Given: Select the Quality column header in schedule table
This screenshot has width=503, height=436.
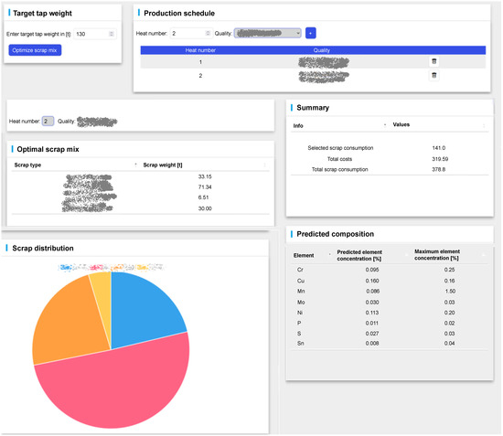Looking at the screenshot, I should click(x=321, y=50).
